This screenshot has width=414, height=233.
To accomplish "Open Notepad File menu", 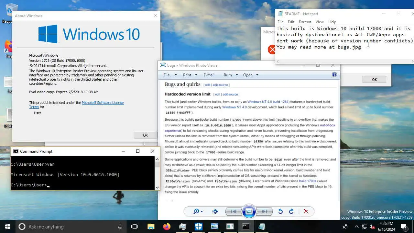I will 280,22.
